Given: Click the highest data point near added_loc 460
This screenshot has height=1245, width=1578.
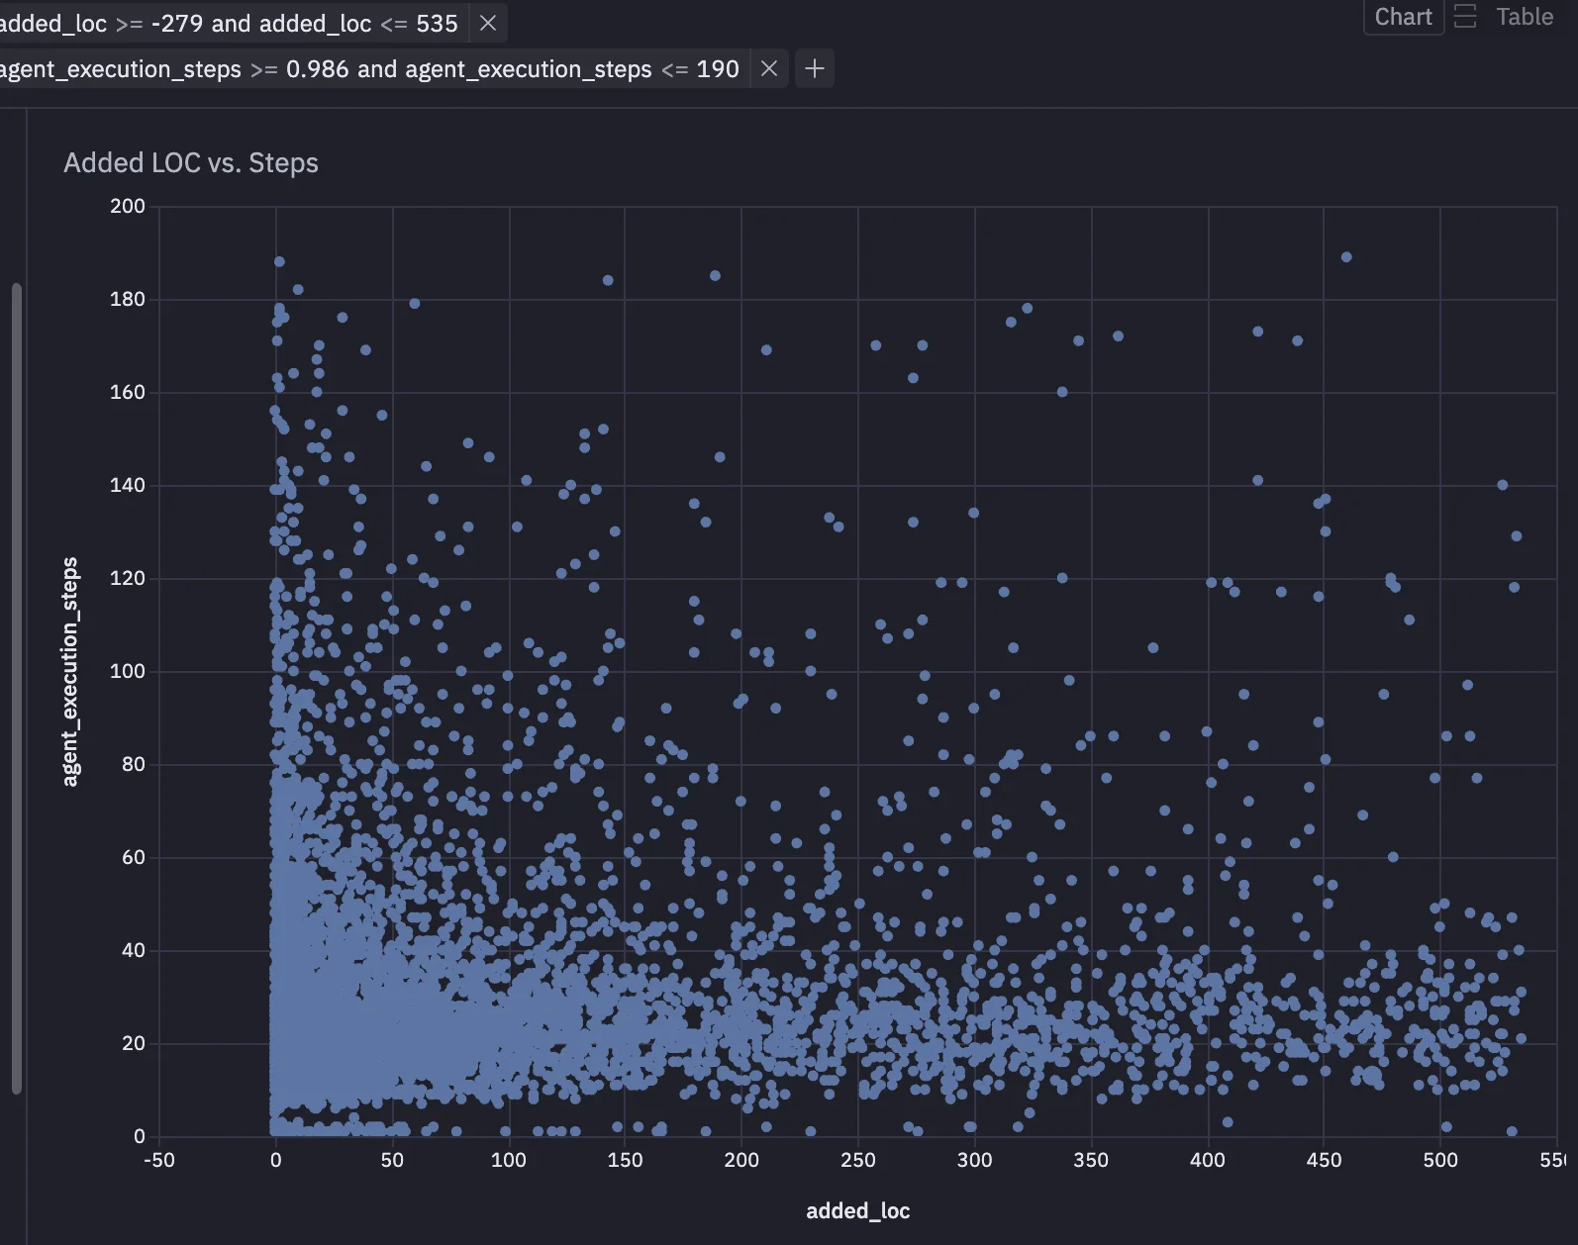Looking at the screenshot, I should pos(1346,257).
